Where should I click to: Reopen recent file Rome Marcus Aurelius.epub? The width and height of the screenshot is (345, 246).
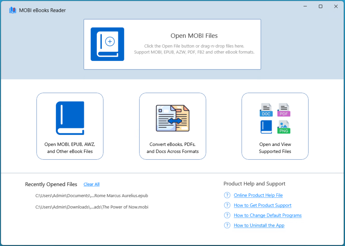click(x=92, y=195)
